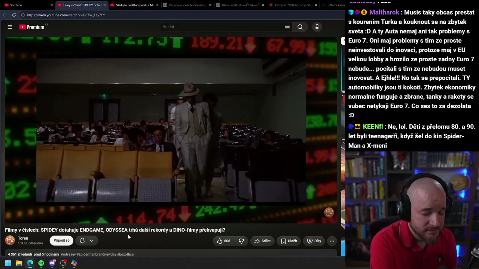Open the on-screen keyboard in search box

(x=287, y=27)
